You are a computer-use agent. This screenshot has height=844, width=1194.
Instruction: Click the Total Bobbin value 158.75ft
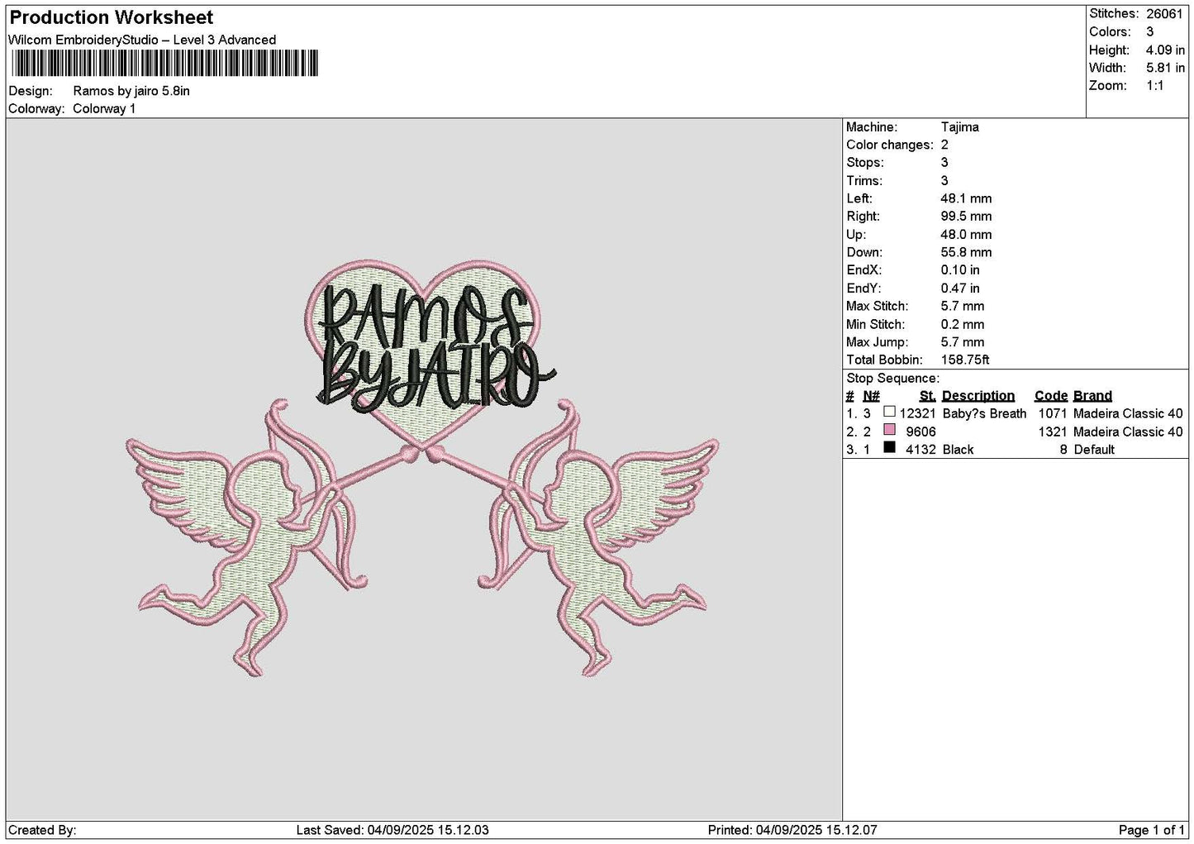pyautogui.click(x=965, y=360)
